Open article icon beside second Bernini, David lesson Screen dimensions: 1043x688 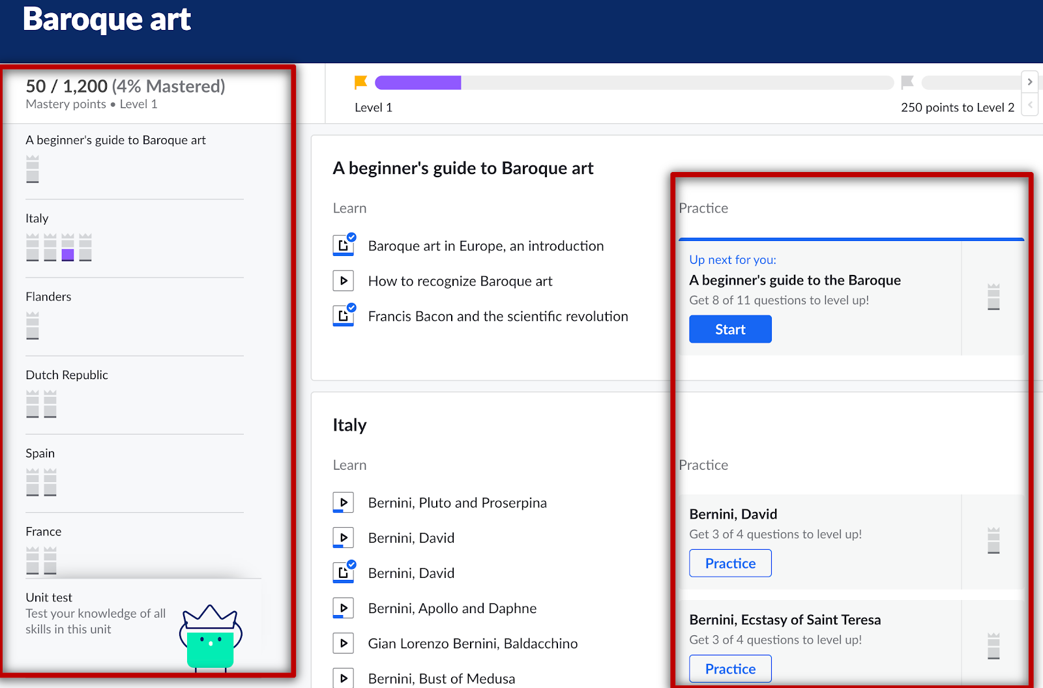[x=344, y=572]
